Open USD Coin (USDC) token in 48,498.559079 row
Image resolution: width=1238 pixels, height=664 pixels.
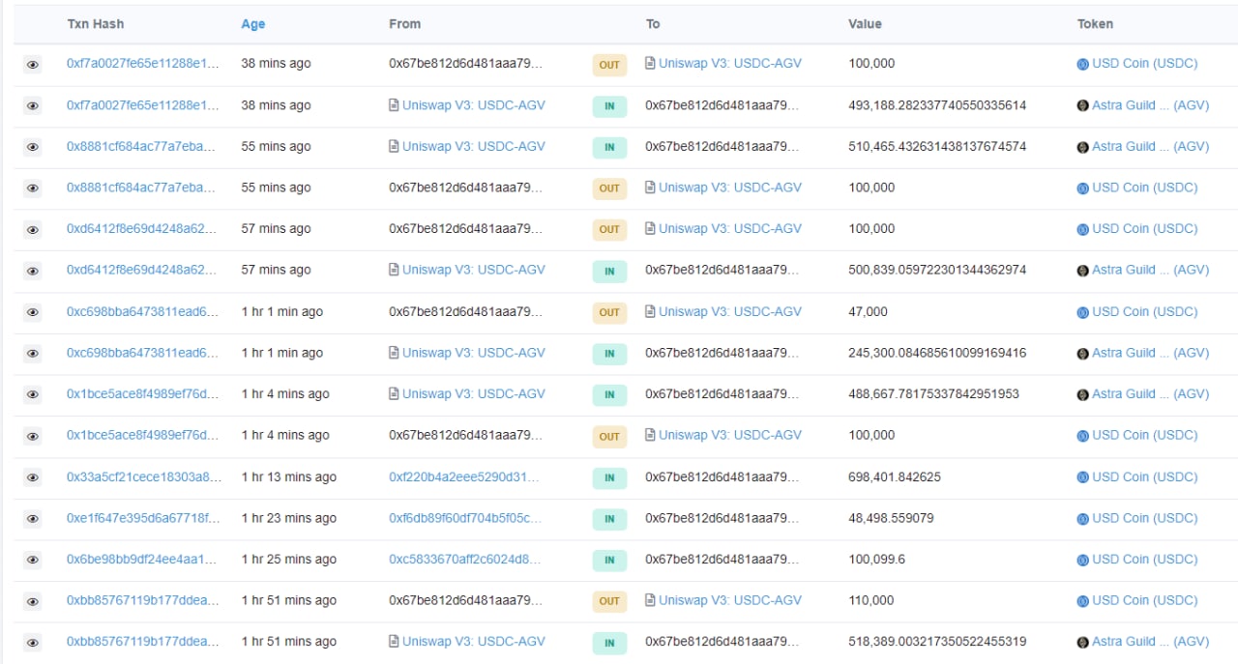1144,518
